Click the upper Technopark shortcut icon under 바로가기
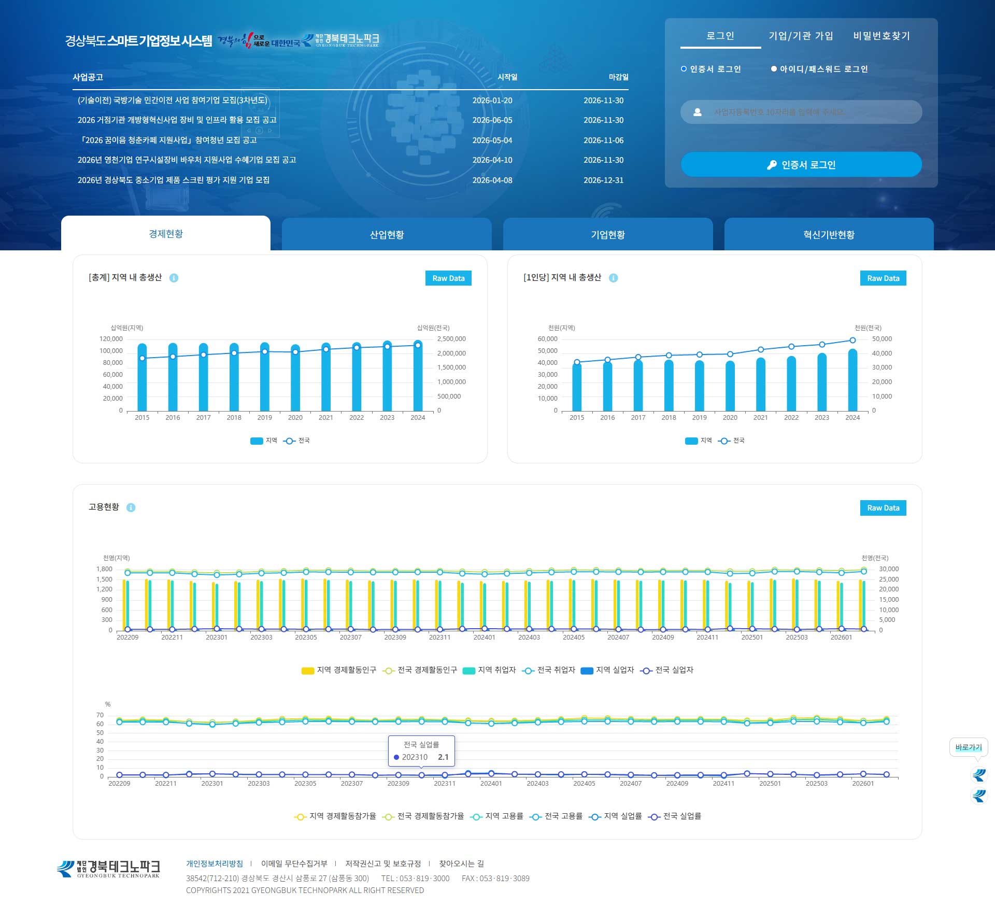 (979, 775)
